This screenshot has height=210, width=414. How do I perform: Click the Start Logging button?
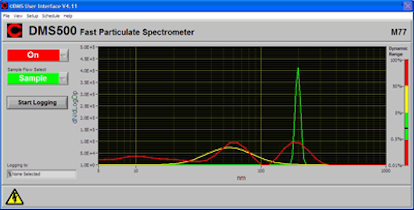[x=37, y=103]
